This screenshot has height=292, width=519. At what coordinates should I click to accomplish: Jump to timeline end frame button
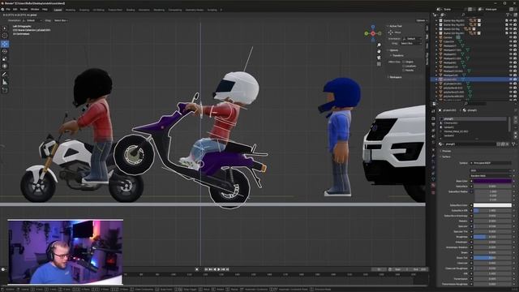coord(228,269)
